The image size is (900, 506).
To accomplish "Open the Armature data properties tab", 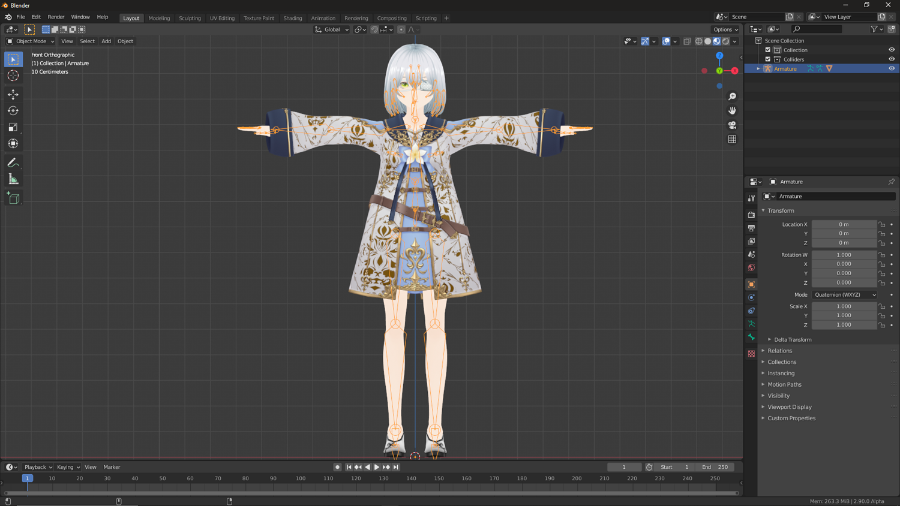I will point(751,324).
